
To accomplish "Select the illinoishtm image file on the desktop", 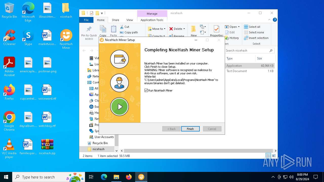I will click(47, 11).
